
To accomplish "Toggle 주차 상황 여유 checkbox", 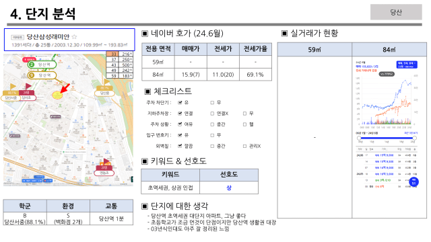I will pyautogui.click(x=180, y=124).
